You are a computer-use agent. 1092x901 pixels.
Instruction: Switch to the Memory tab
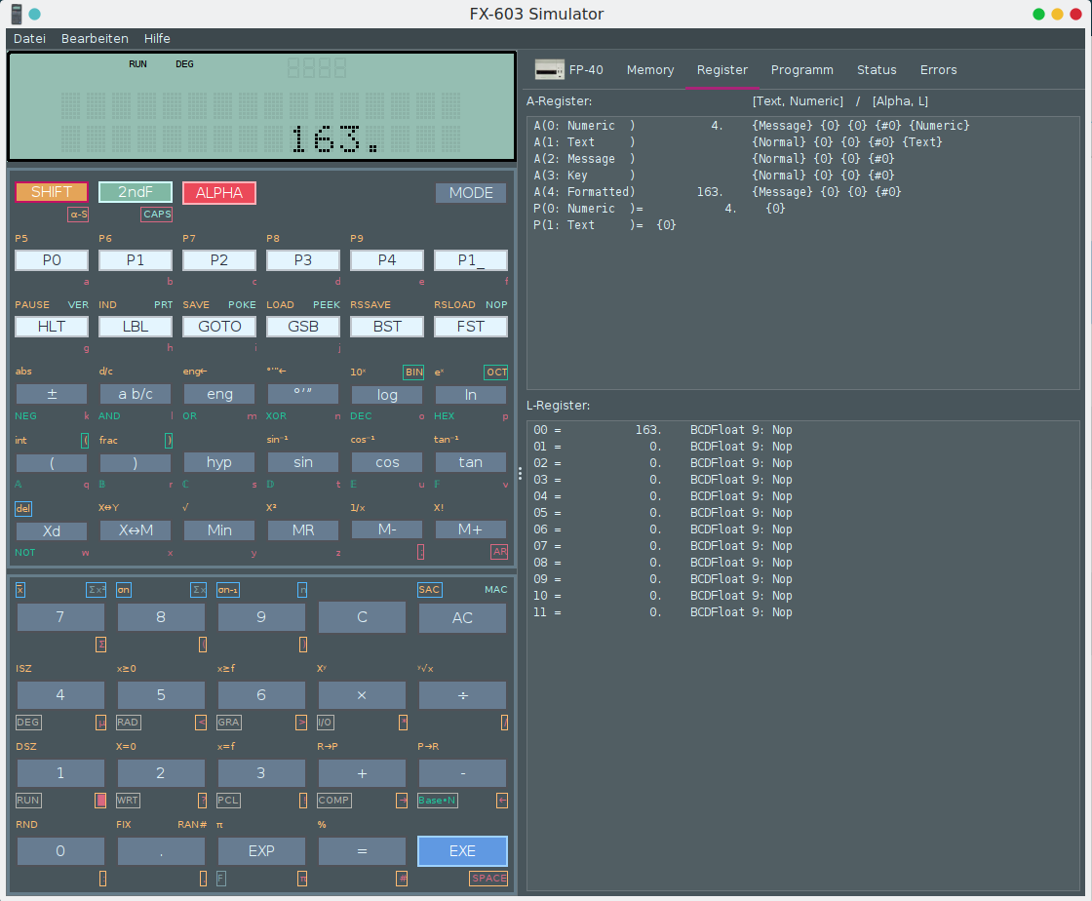pyautogui.click(x=649, y=70)
